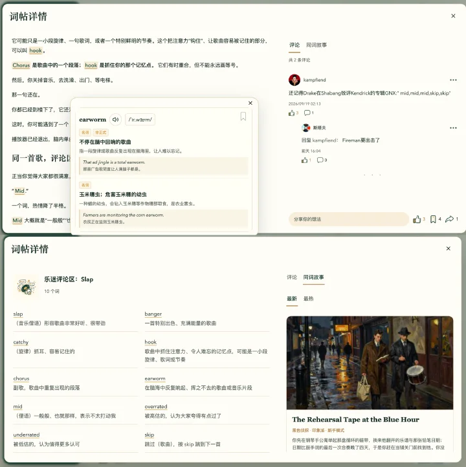Image resolution: width=466 pixels, height=467 pixels.
Task: Open The Rehearsal Tape at the Blue Hour title
Action: click(x=355, y=419)
